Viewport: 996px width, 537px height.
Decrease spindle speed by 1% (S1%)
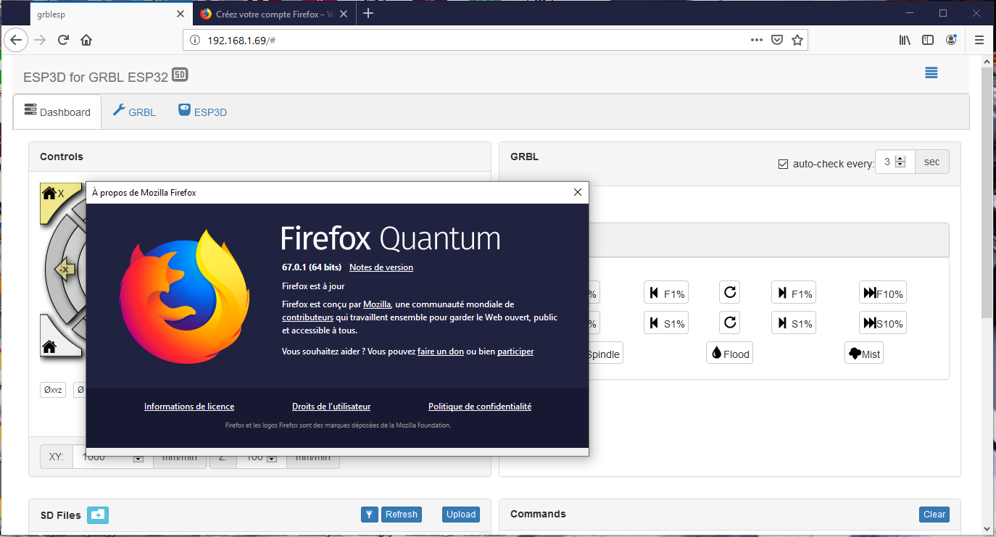tap(666, 323)
